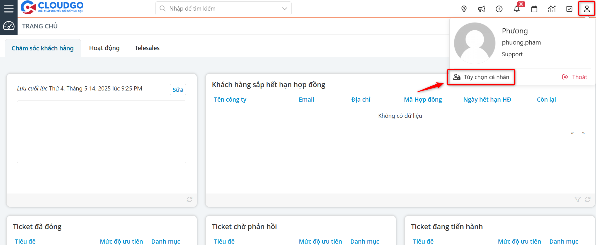Open the calendar icon in header

coord(534,9)
